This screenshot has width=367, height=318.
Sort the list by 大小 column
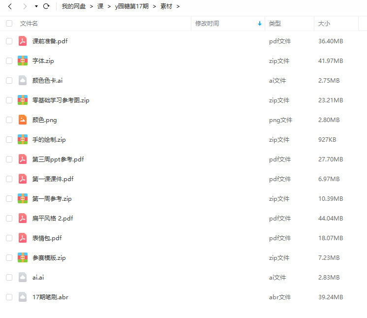(x=324, y=23)
